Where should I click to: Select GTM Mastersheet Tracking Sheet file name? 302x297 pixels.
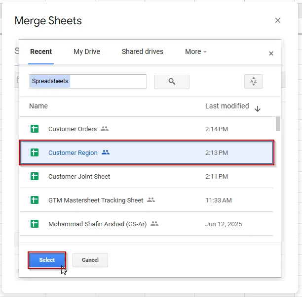pos(96,200)
